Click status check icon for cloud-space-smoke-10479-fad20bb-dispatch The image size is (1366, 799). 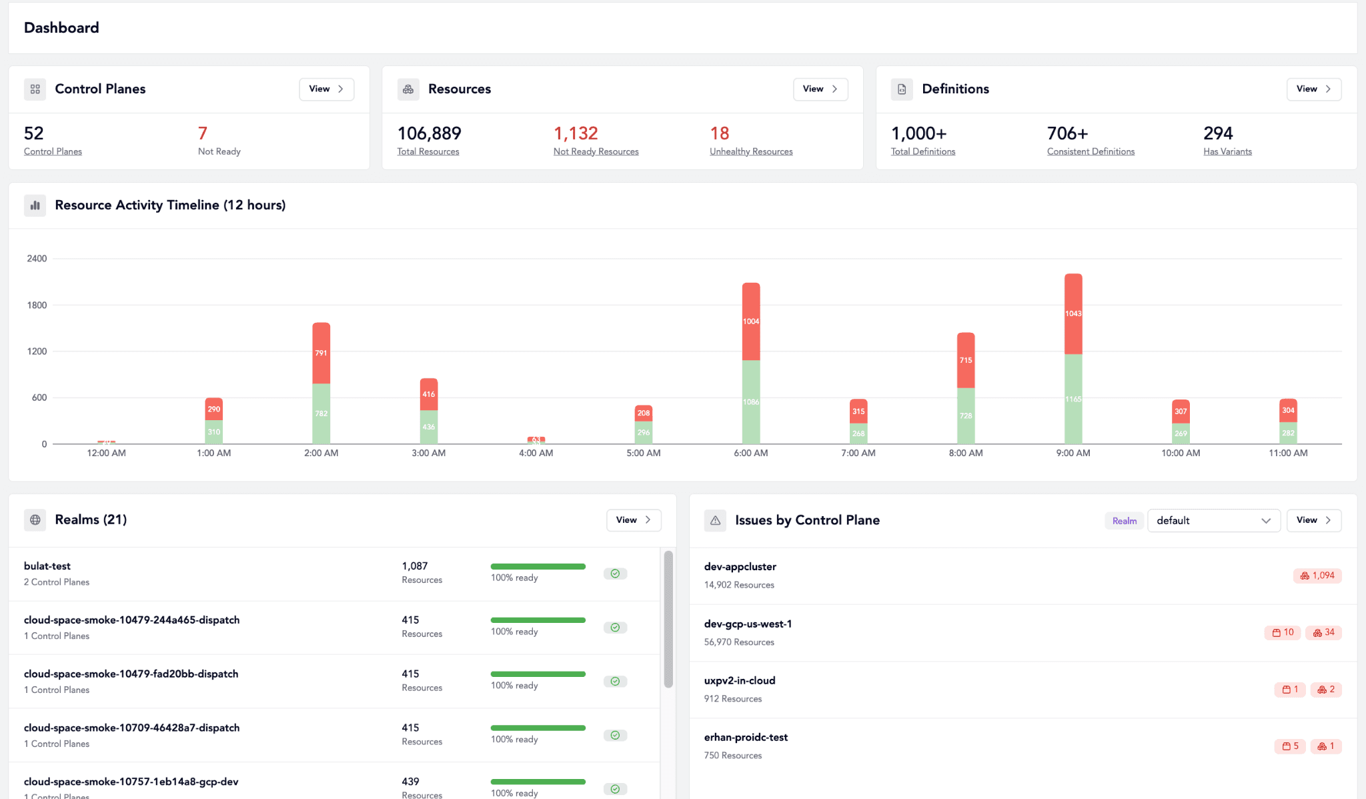(615, 682)
